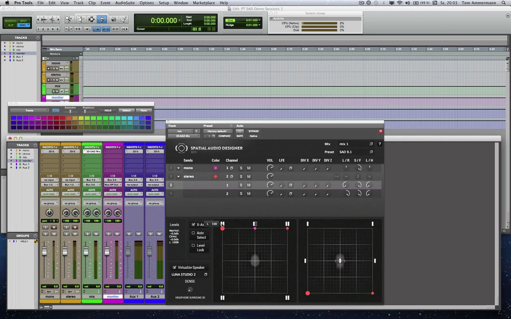The width and height of the screenshot is (511, 319).
Task: Click the mono channel volume fader
Action: [44, 250]
